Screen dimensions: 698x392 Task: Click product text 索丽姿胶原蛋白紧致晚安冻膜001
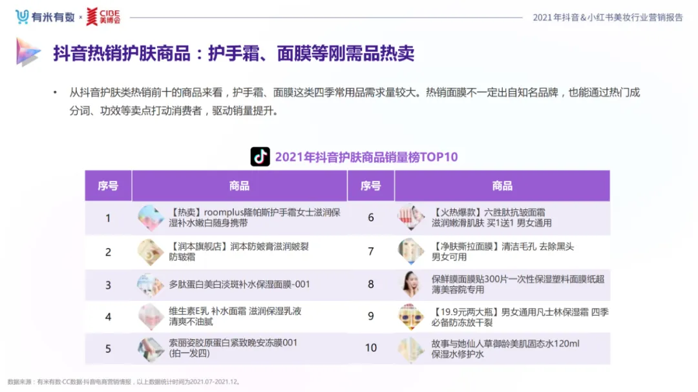[233, 348]
